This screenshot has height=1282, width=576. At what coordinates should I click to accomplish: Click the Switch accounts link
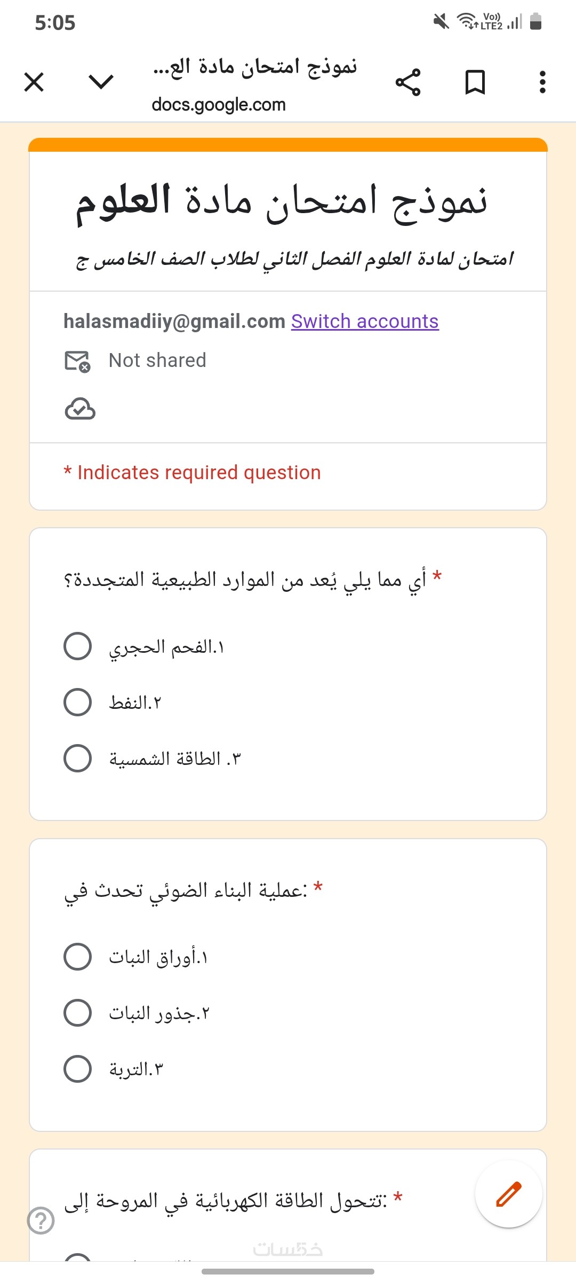pyautogui.click(x=365, y=322)
